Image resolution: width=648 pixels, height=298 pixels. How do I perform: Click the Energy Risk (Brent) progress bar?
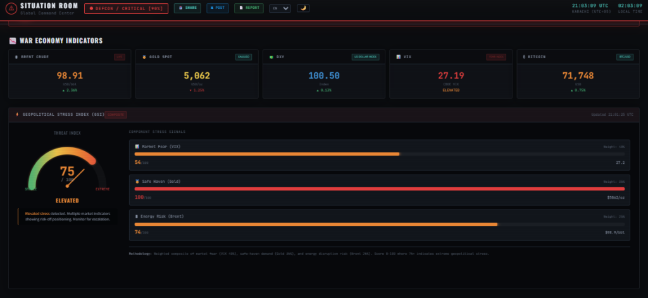click(379, 224)
